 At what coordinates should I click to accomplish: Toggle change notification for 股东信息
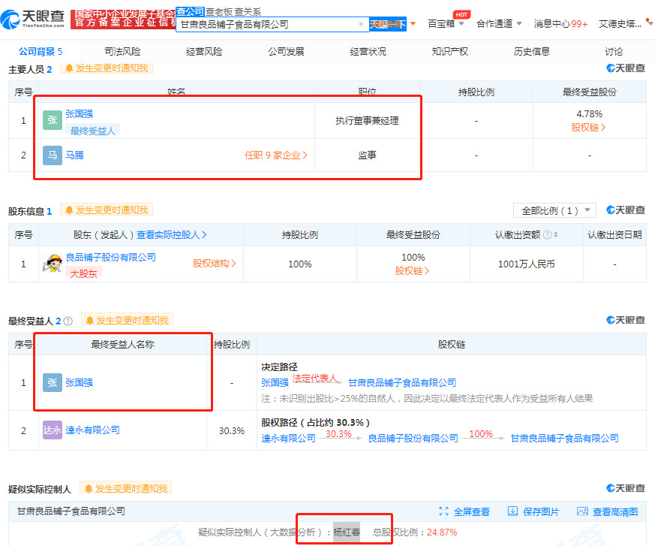click(106, 210)
